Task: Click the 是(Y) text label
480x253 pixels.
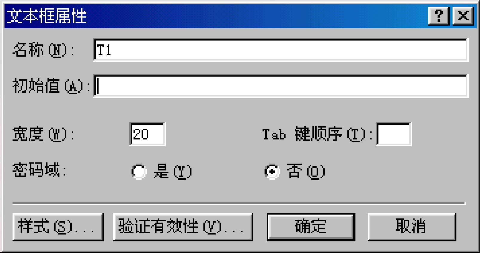Action: pyautogui.click(x=172, y=171)
